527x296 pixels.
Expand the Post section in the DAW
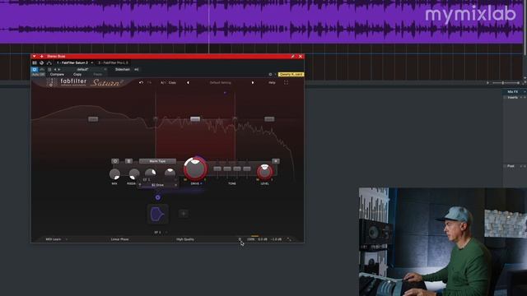pyautogui.click(x=511, y=166)
